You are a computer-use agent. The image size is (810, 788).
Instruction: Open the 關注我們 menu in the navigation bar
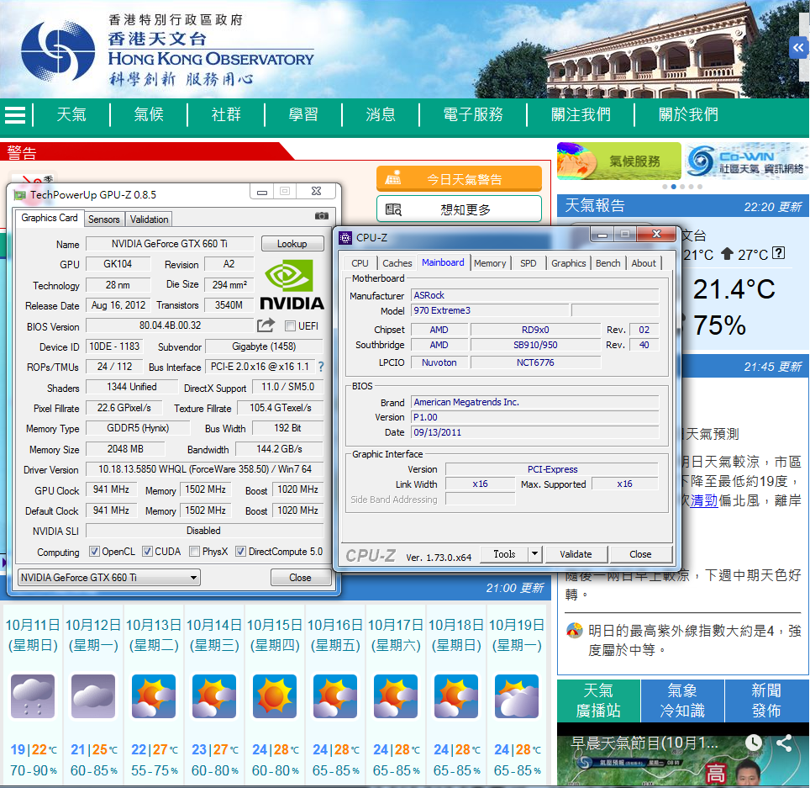click(581, 114)
